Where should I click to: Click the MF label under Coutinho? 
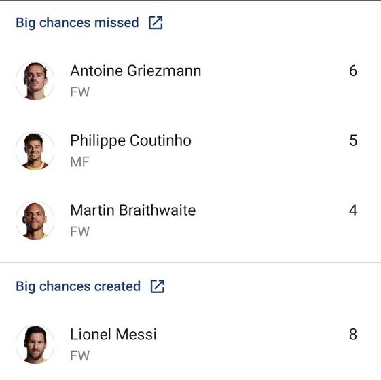tap(79, 162)
